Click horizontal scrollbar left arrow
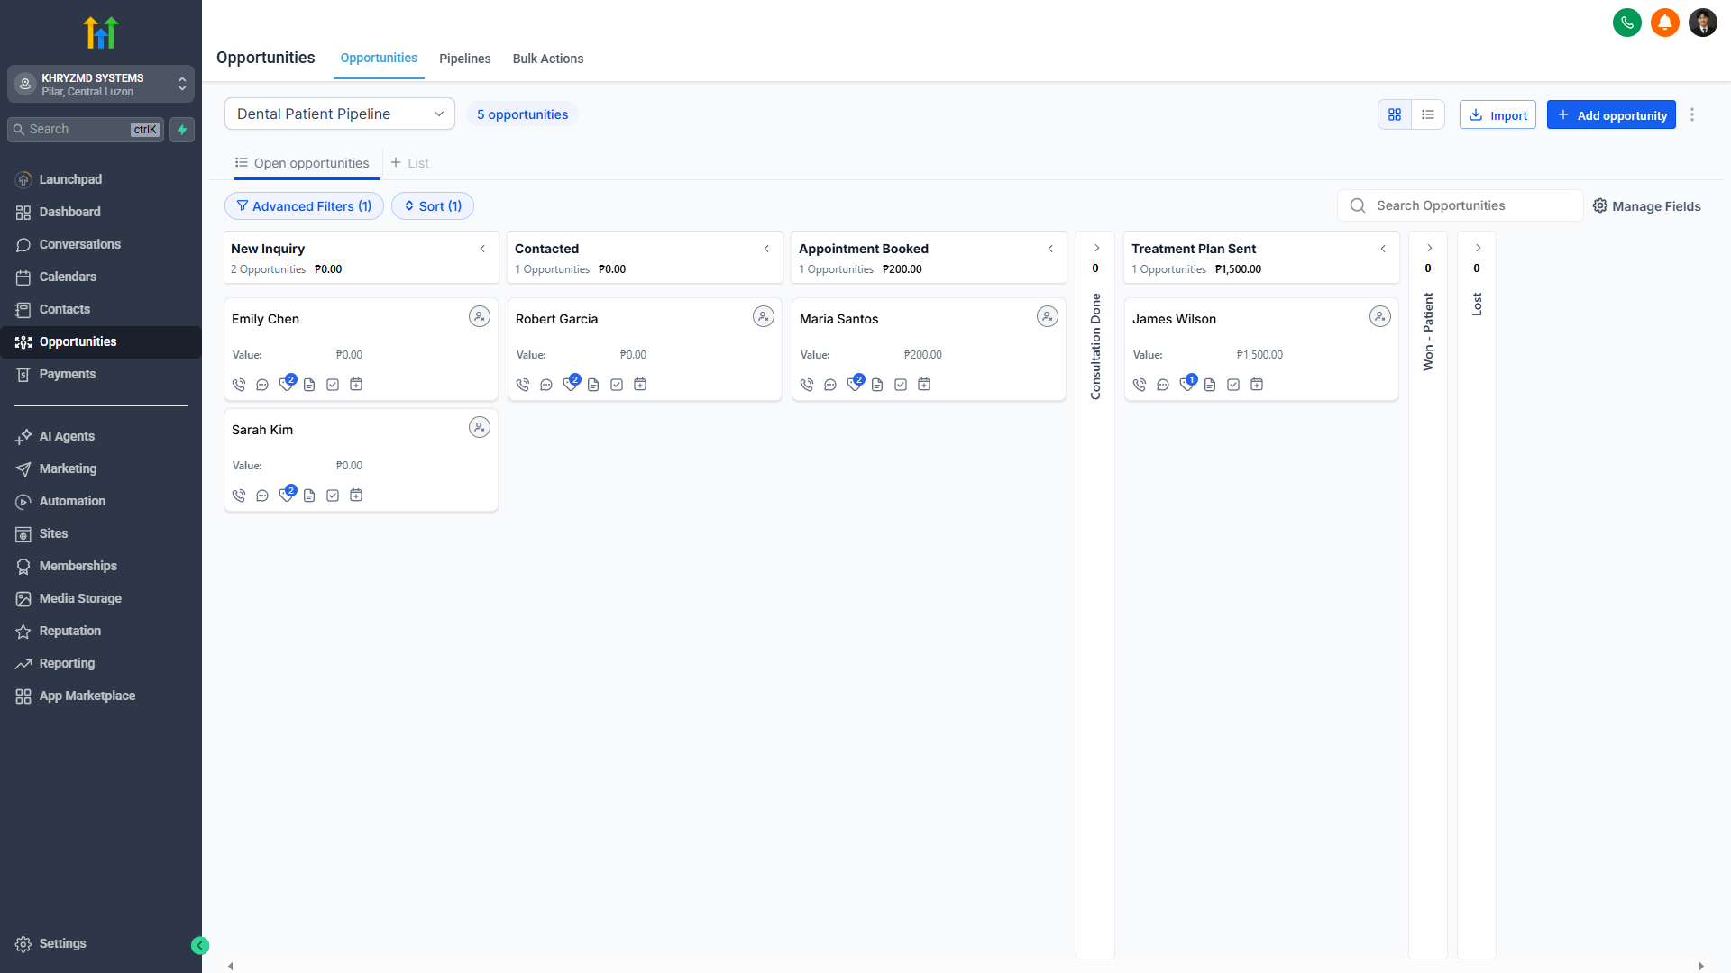The width and height of the screenshot is (1731, 973). point(231,966)
